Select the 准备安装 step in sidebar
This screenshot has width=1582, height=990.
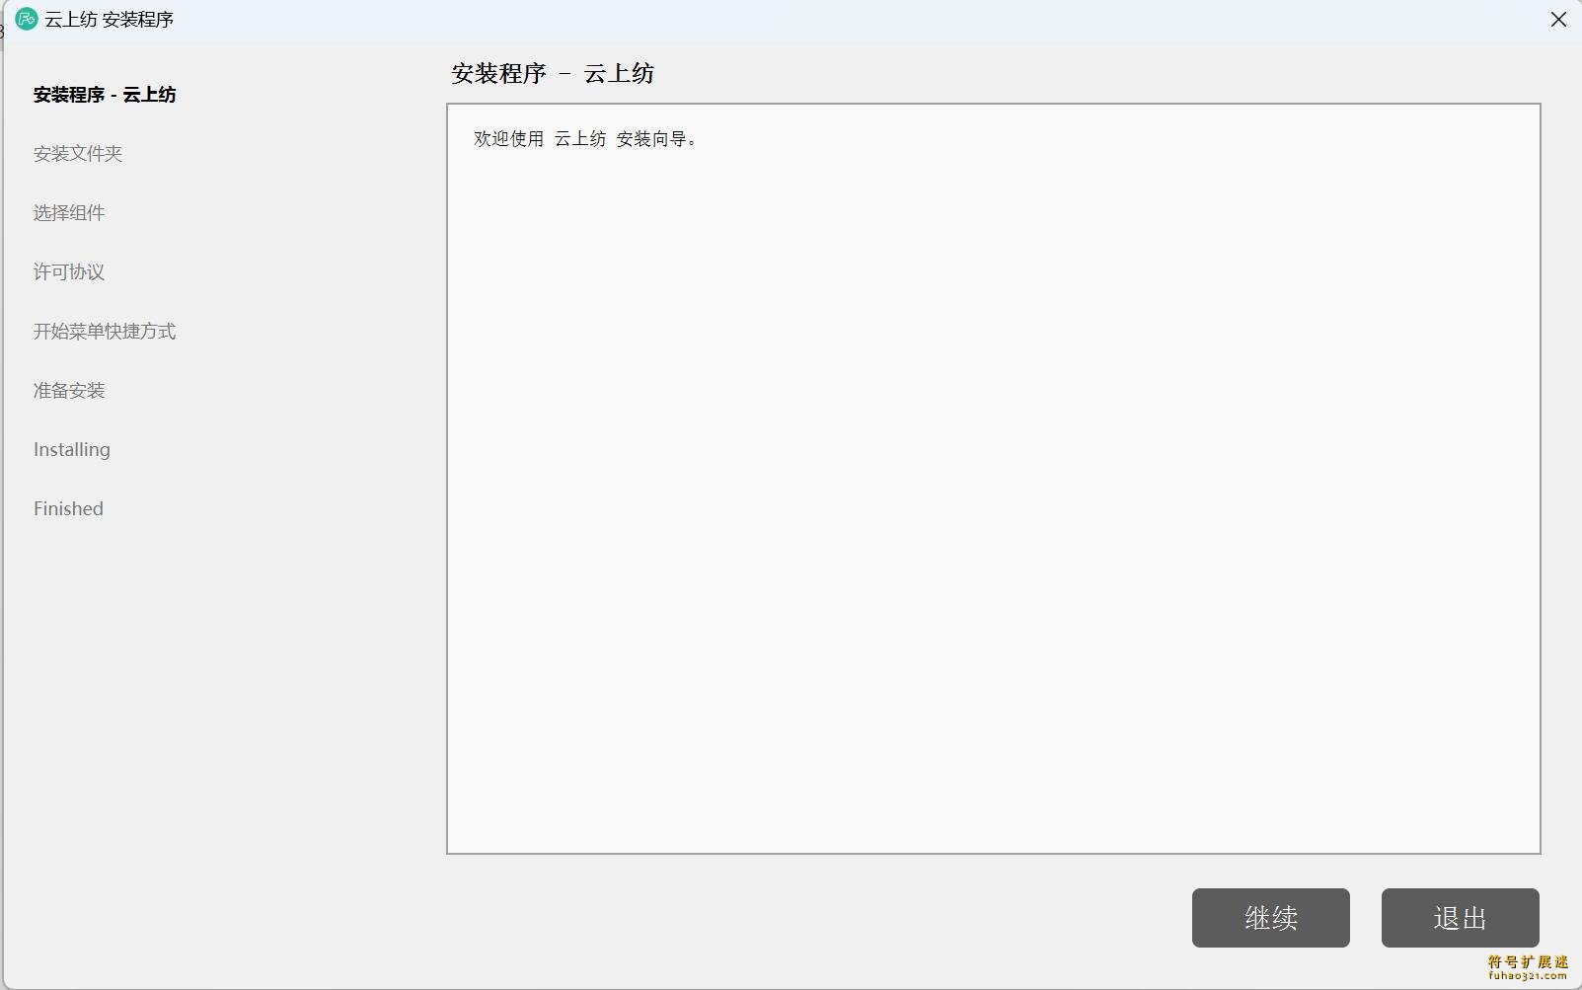(69, 391)
